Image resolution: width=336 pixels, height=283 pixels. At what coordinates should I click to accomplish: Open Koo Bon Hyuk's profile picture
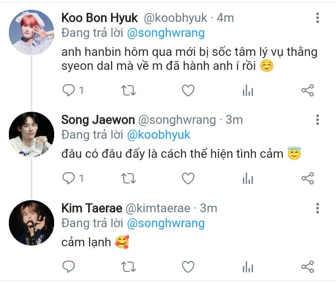click(32, 31)
